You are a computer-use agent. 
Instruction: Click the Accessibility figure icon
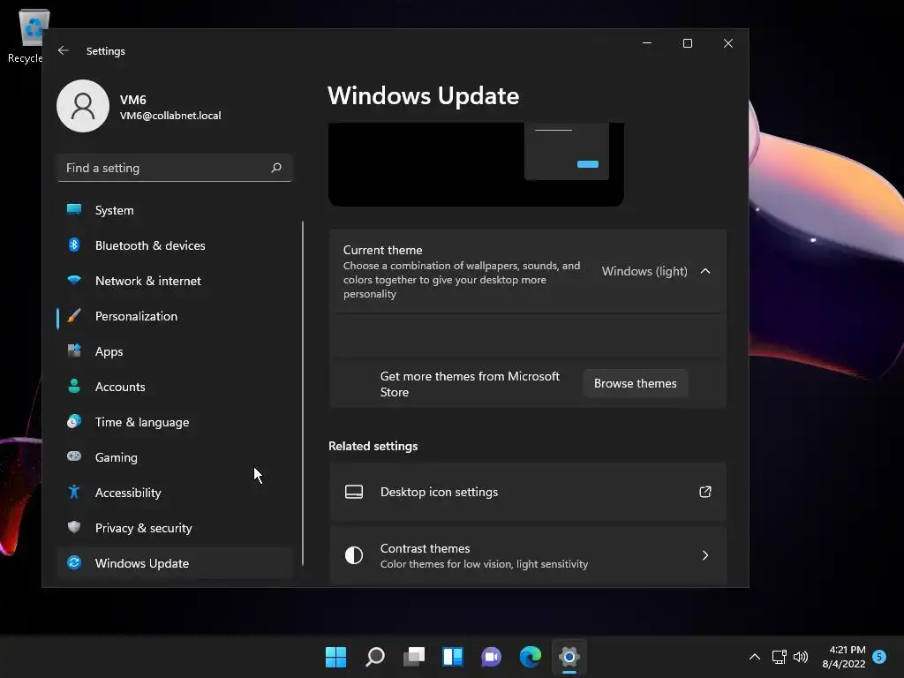(x=74, y=492)
